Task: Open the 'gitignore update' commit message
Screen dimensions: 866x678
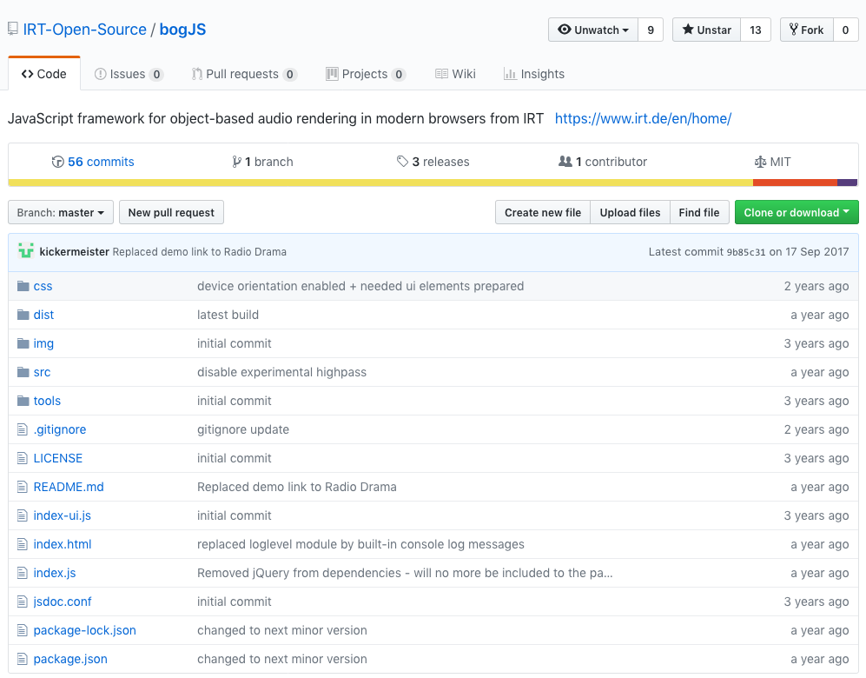Action: click(243, 429)
